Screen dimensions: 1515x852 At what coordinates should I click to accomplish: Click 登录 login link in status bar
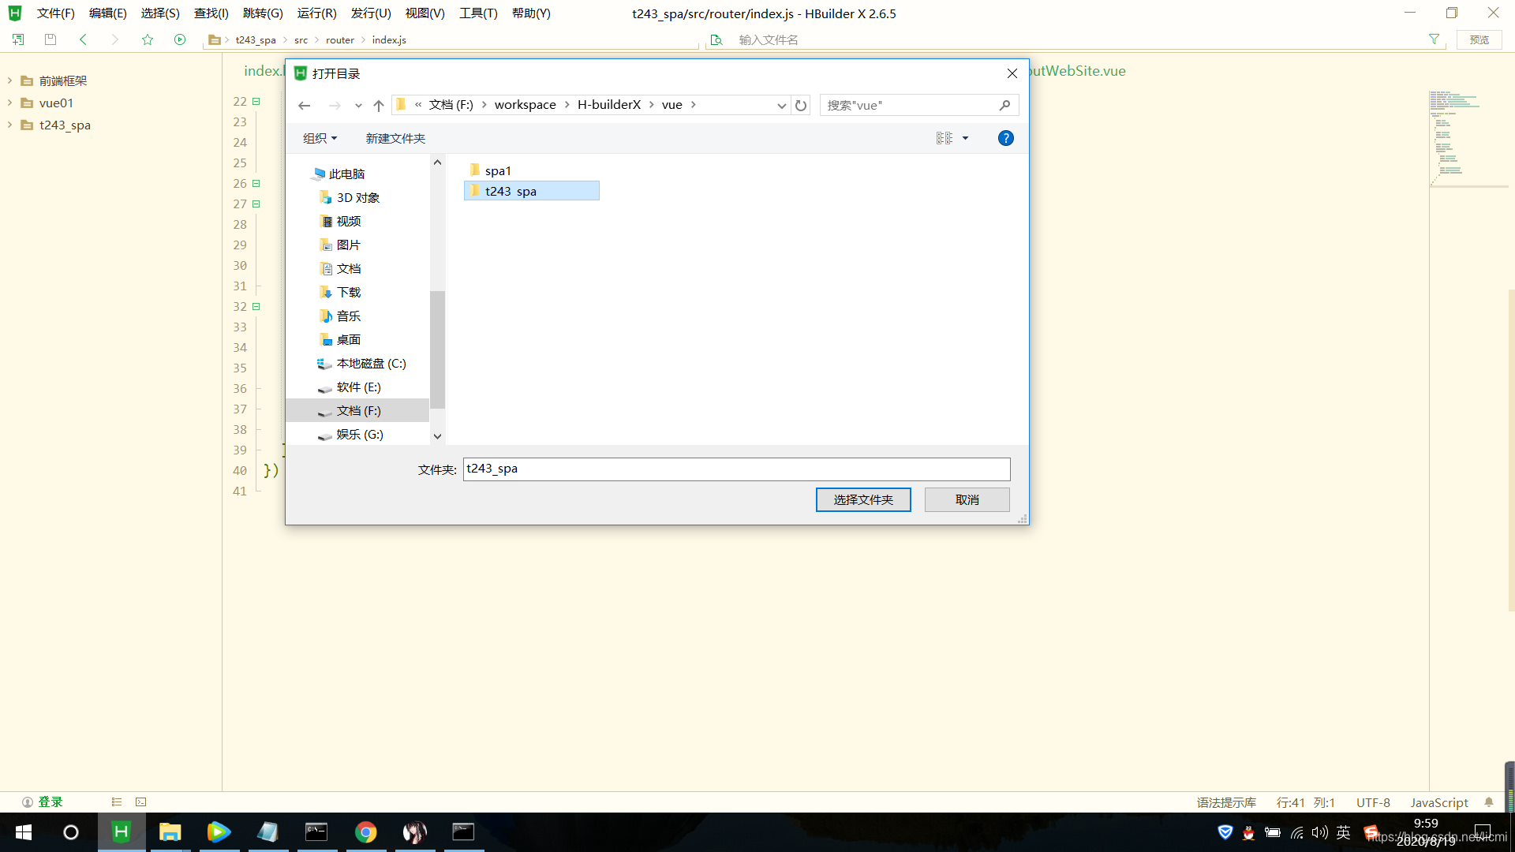point(50,802)
